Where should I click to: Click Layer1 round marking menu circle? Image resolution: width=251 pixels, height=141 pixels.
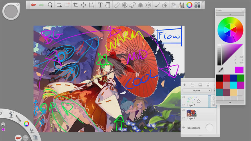[x=184, y=118]
